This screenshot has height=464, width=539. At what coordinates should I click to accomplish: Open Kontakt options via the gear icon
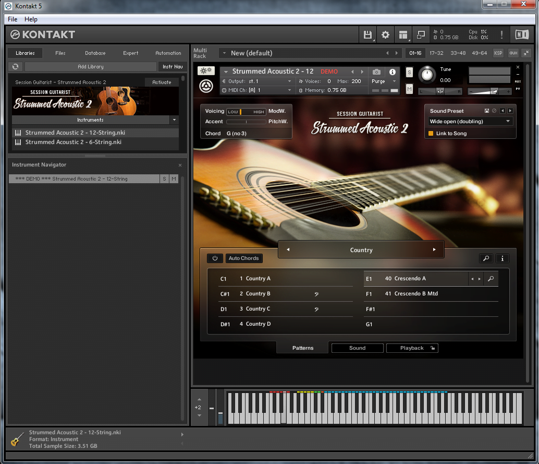[385, 35]
